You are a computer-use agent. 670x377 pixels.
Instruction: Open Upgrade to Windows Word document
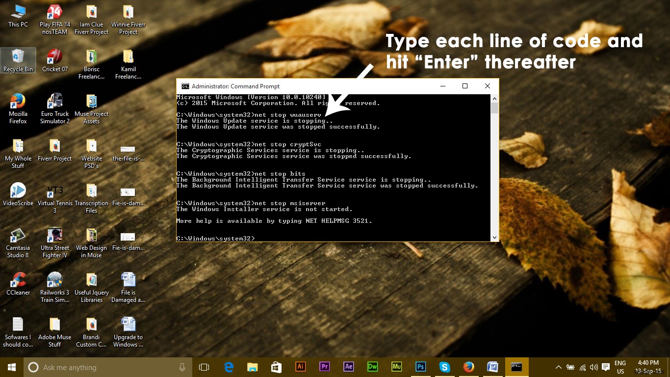[x=128, y=332]
